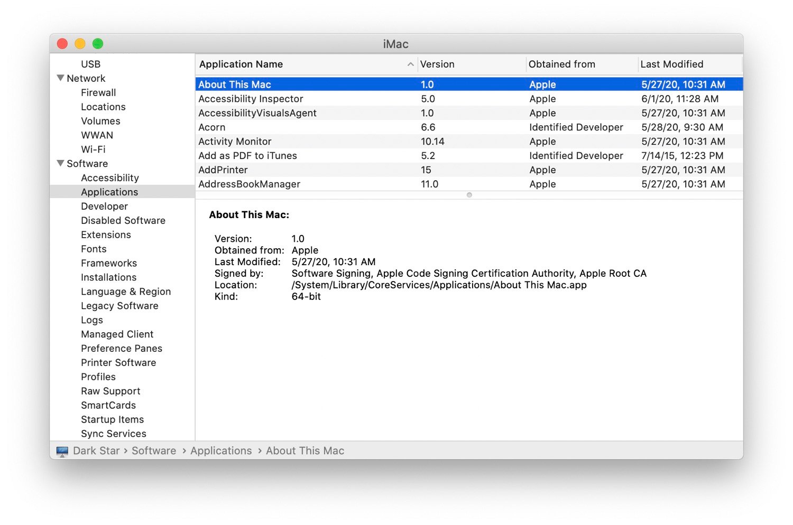Click the iMac computer icon in the breadcrumb bar

(62, 451)
